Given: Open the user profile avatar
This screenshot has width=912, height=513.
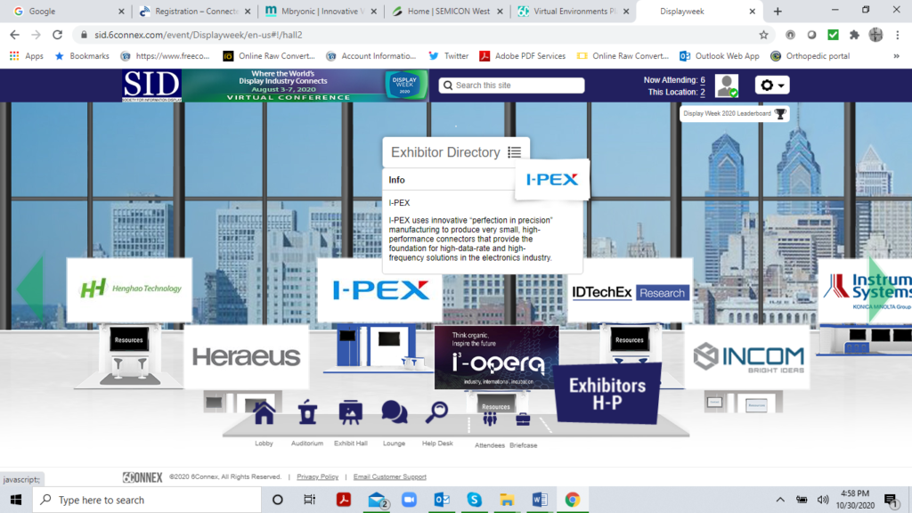Looking at the screenshot, I should coord(727,85).
